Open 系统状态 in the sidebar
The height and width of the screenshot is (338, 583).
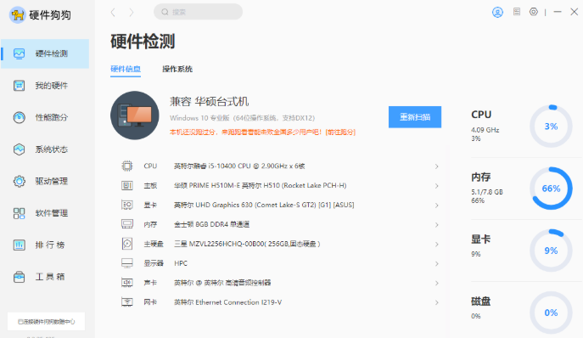tap(45, 149)
